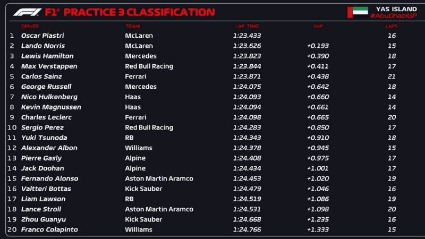
Task: Click the F1 logo in the header
Action: (x=27, y=12)
